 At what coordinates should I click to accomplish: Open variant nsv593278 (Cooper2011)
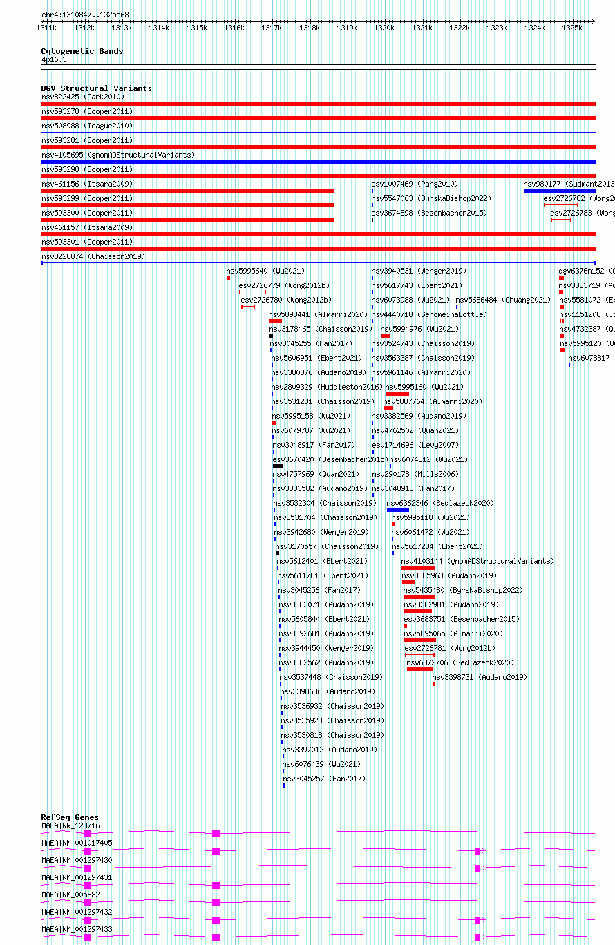[87, 111]
